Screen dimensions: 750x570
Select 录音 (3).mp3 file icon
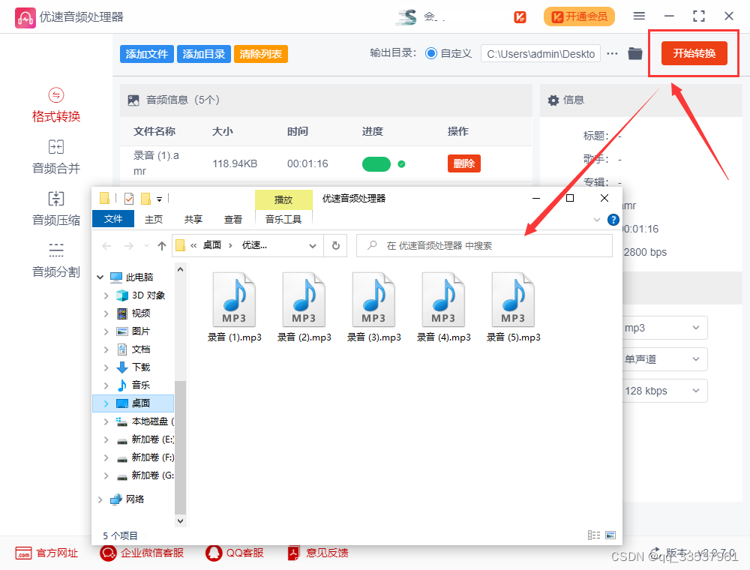373,300
